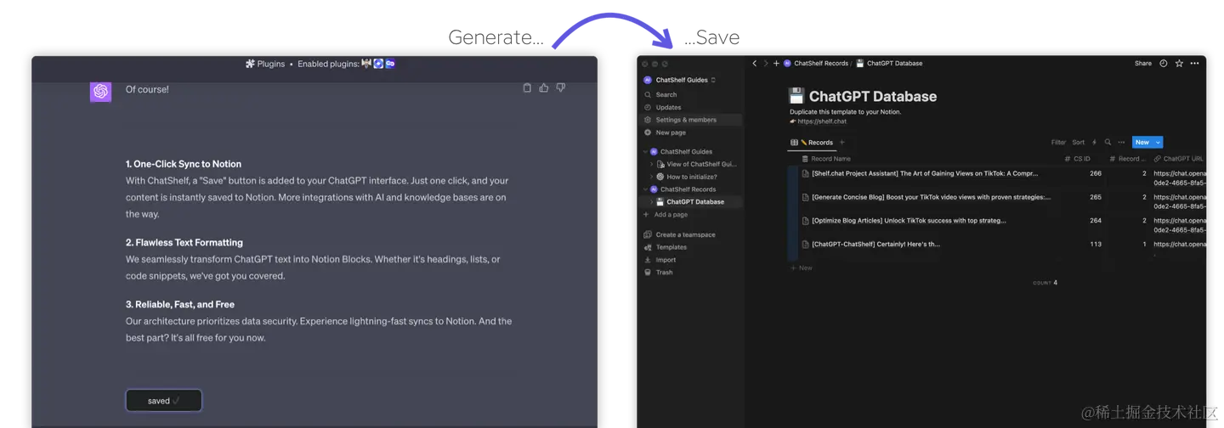Open database three-dots options menu
This screenshot has height=428, width=1224.
[x=1121, y=143]
